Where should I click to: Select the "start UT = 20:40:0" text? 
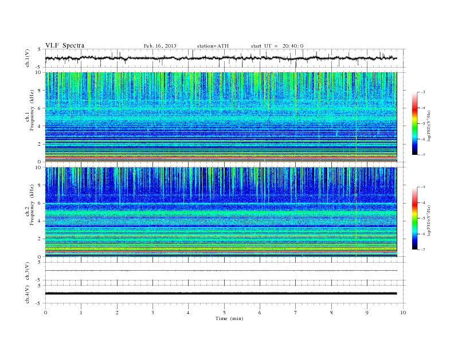[x=277, y=46]
